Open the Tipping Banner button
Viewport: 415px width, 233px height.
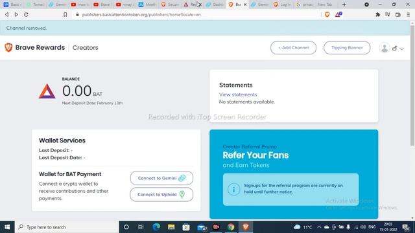point(347,48)
